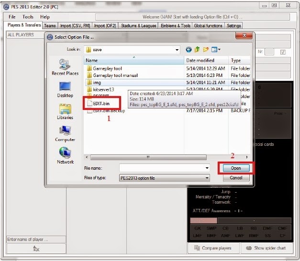Click the GK position label

[x=198, y=228]
